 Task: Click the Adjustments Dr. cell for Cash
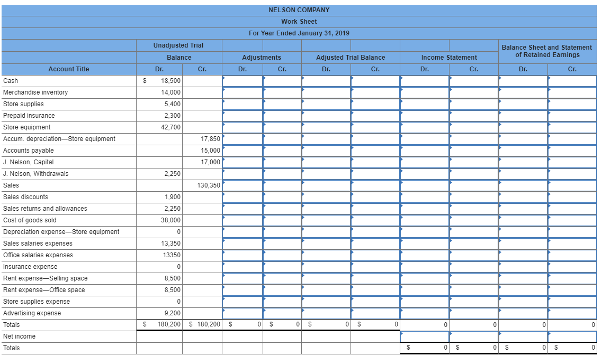(242, 81)
